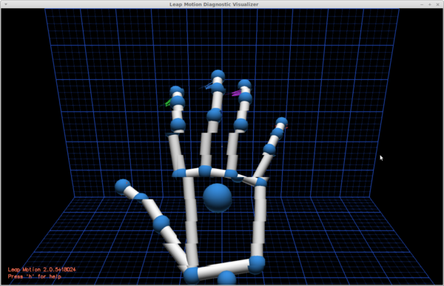Image resolution: width=444 pixels, height=286 pixels.
Task: Select the large palm center sphere
Action: [217, 198]
